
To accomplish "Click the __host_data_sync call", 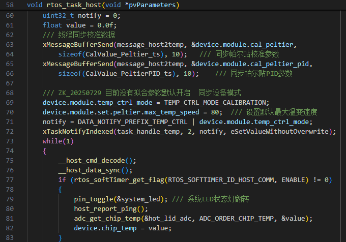I will point(90,170).
